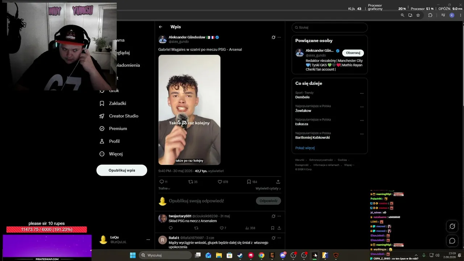Viewport: 464px width, 261px height.
Task: Open the browser profile K avatar
Action: (452, 15)
